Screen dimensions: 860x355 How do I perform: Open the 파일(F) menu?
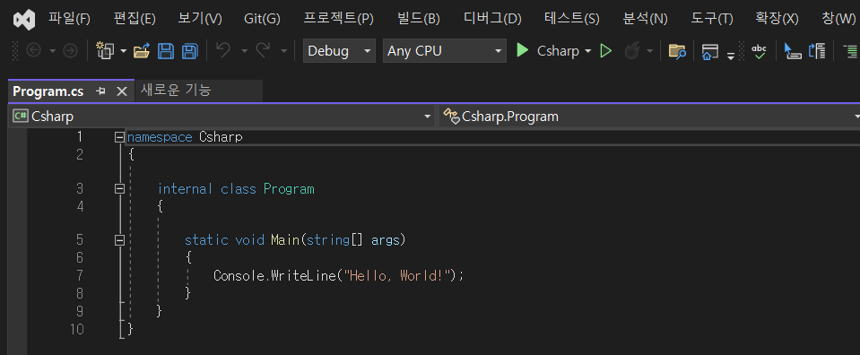pyautogui.click(x=69, y=19)
